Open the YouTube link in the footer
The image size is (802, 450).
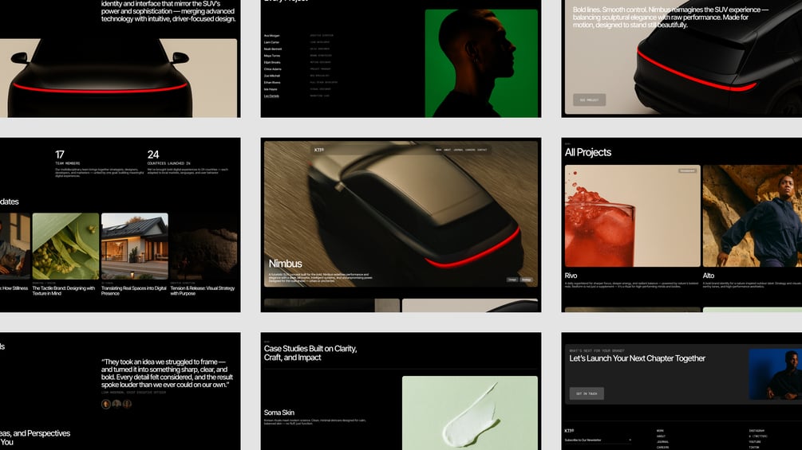[x=755, y=442]
